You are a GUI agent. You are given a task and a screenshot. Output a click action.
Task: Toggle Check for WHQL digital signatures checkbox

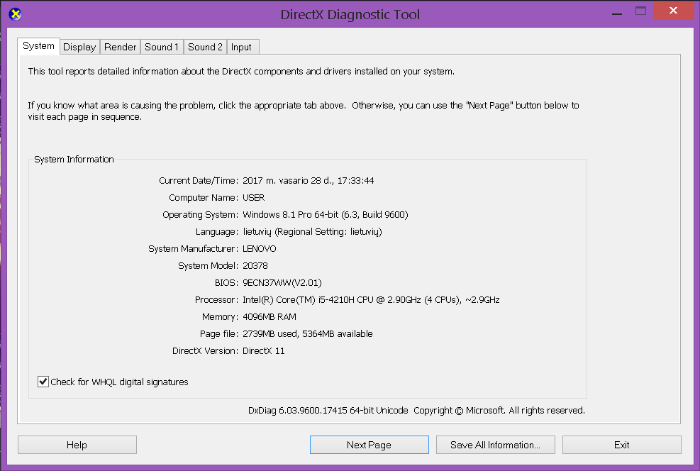(x=43, y=382)
